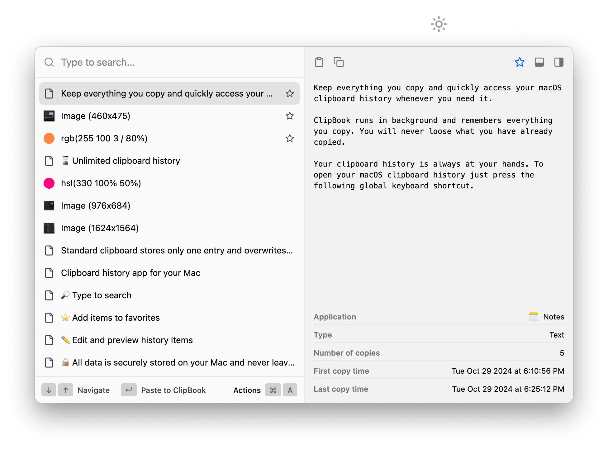This screenshot has width=608, height=449.
Task: Click the return-key icon next to Paste to ClipBook
Action: [129, 390]
